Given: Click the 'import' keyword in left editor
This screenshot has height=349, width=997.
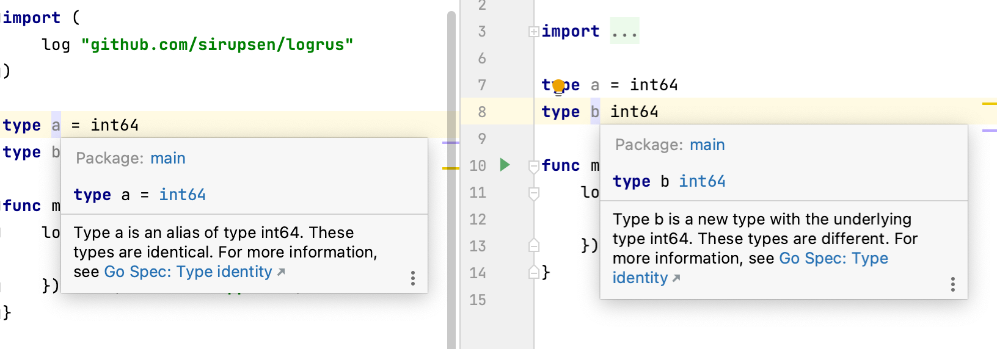Looking at the screenshot, I should point(32,18).
